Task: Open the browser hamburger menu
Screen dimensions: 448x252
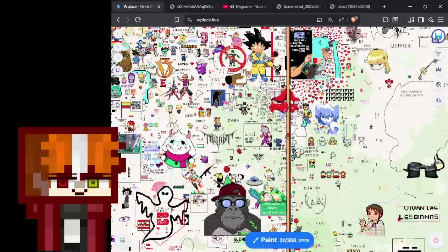Action: [x=441, y=20]
